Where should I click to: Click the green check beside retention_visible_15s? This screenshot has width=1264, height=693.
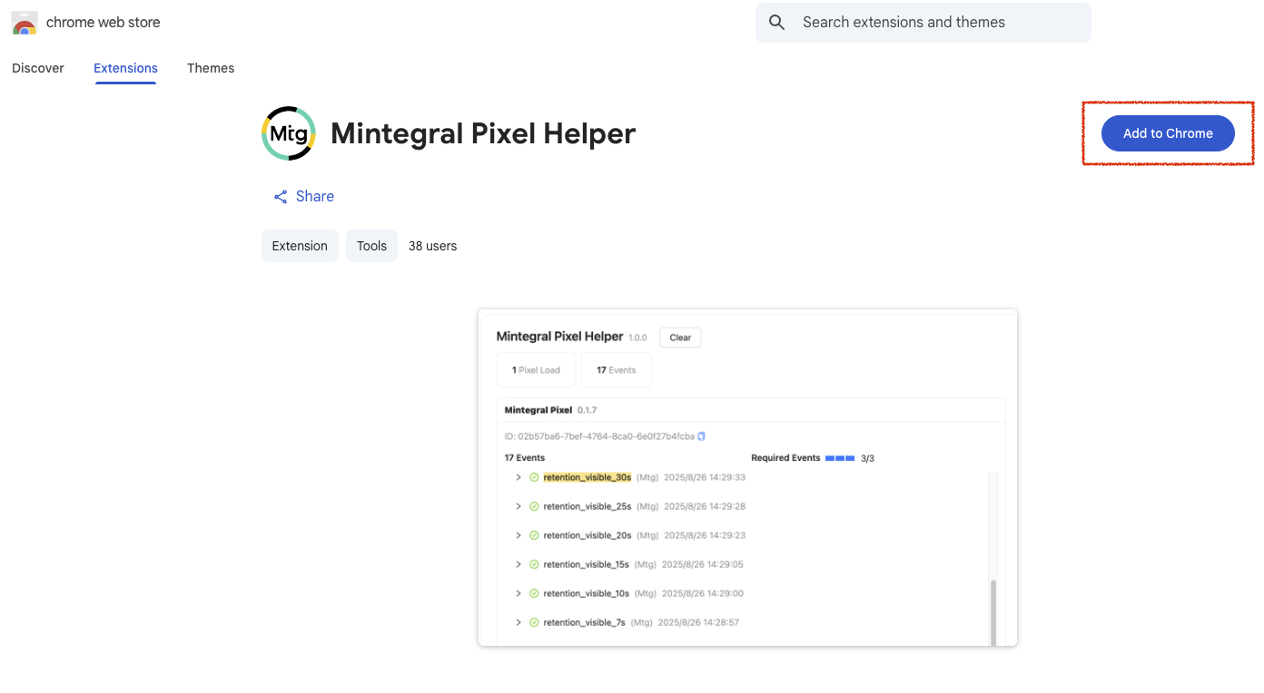coord(534,564)
